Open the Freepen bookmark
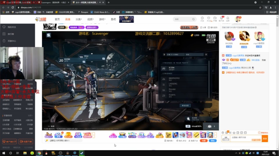Screen dimensions: 279x156 point(83,12)
